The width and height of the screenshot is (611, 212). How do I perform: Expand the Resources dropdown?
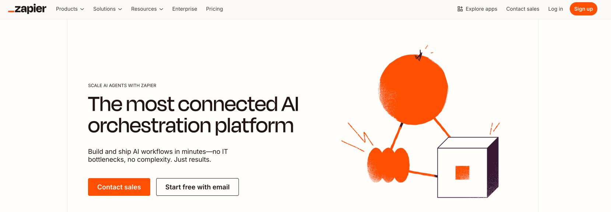pos(147,9)
